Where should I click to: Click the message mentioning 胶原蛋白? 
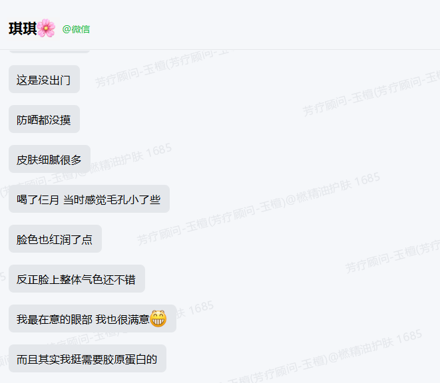[87, 358]
